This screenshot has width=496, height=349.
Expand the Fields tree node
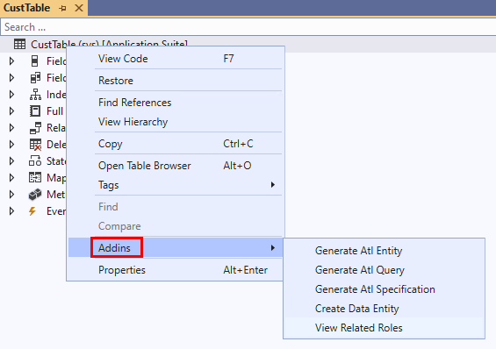[x=11, y=61]
